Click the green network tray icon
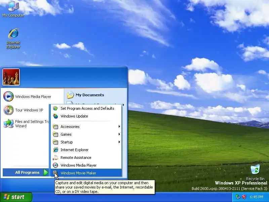Screen dimensions: 269x202 click(x=238, y=197)
